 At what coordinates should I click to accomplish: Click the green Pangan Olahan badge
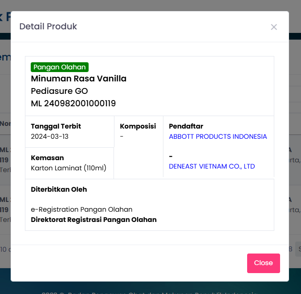60,67
